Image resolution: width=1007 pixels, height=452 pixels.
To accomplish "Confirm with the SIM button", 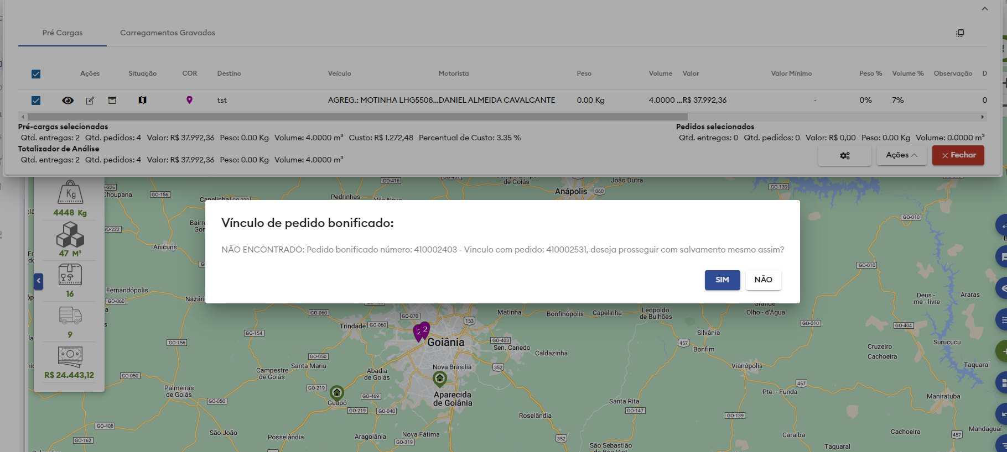I will (722, 280).
